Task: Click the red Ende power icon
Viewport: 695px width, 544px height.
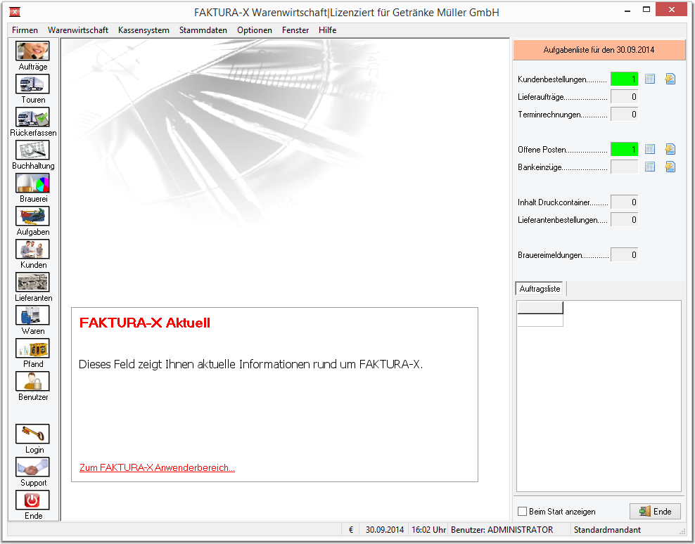Action: pyautogui.click(x=32, y=500)
